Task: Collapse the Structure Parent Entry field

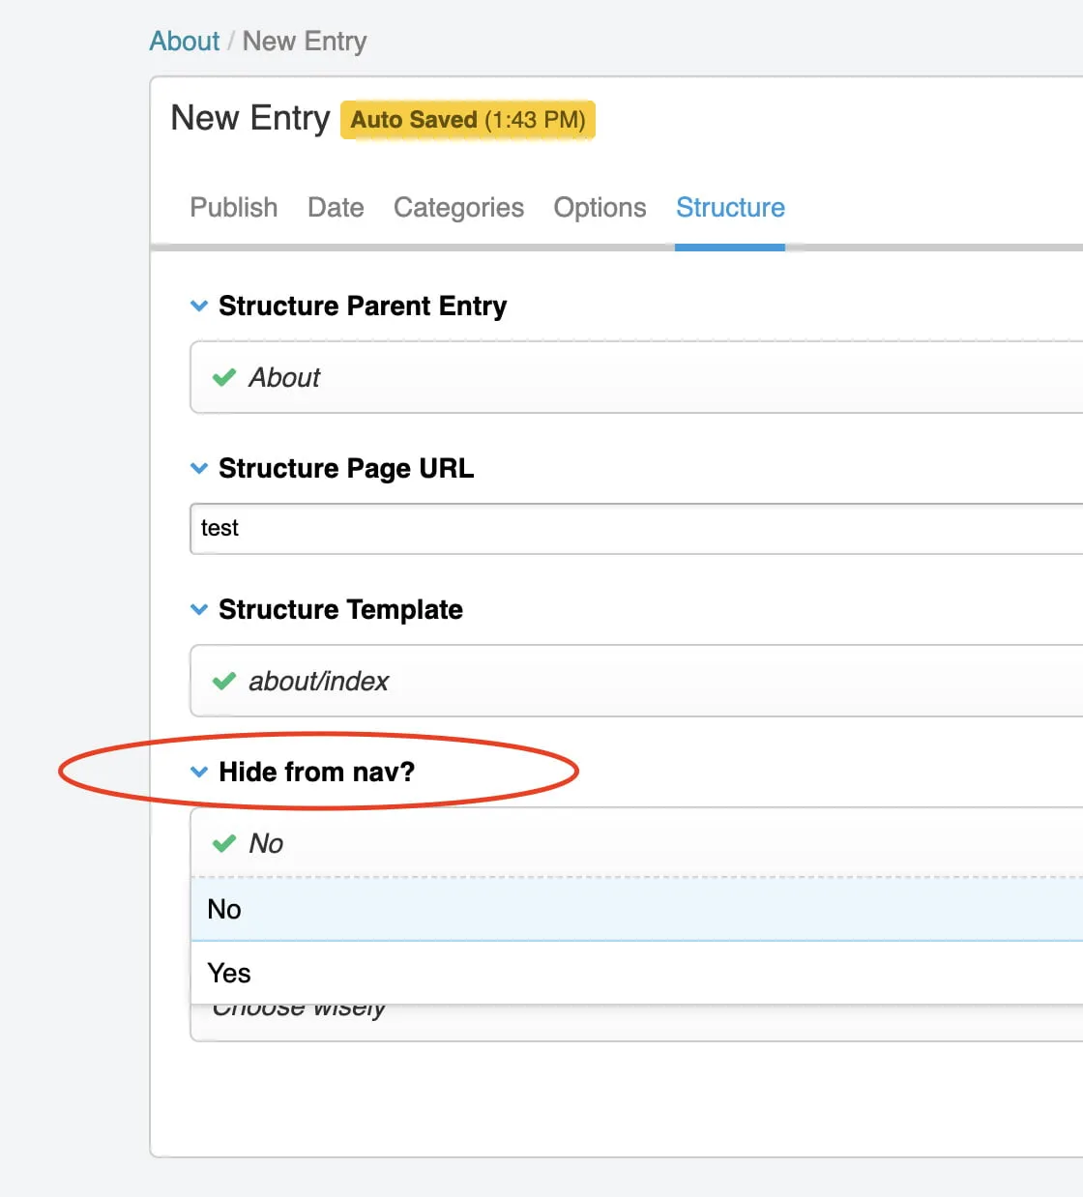Action: click(199, 307)
